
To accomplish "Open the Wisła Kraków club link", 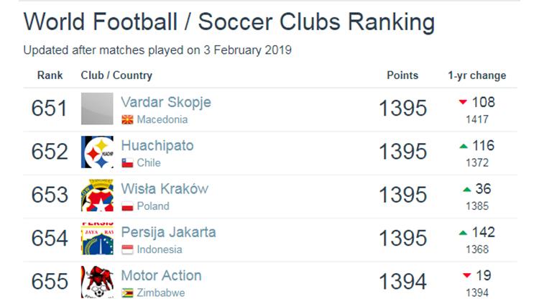I will click(165, 189).
